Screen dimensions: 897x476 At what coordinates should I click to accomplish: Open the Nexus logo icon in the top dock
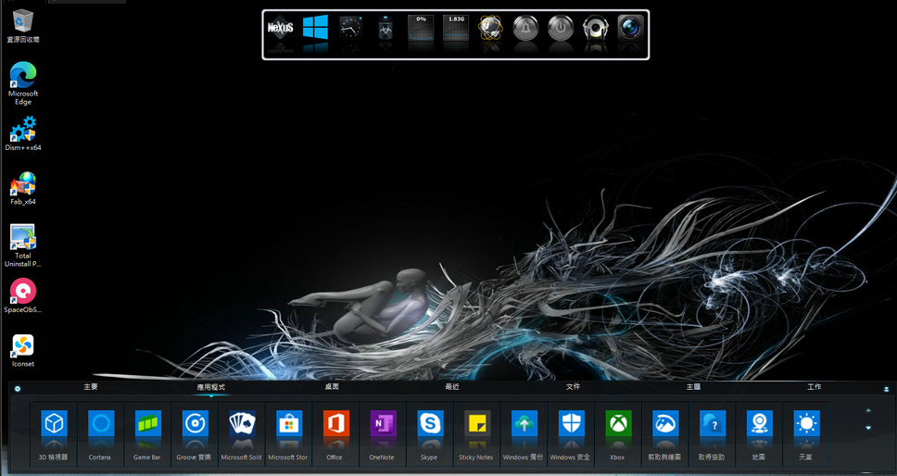pos(280,30)
